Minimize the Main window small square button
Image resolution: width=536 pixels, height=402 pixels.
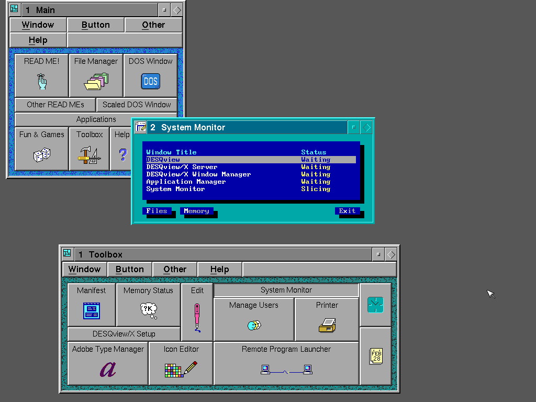pos(164,10)
